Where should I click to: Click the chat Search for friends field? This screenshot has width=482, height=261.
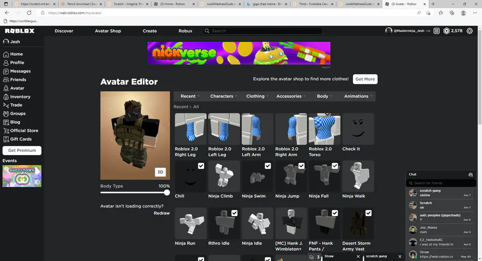point(441,183)
